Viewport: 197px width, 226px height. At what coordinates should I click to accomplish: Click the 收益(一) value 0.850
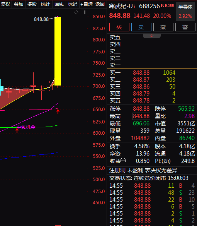click(x=143, y=161)
